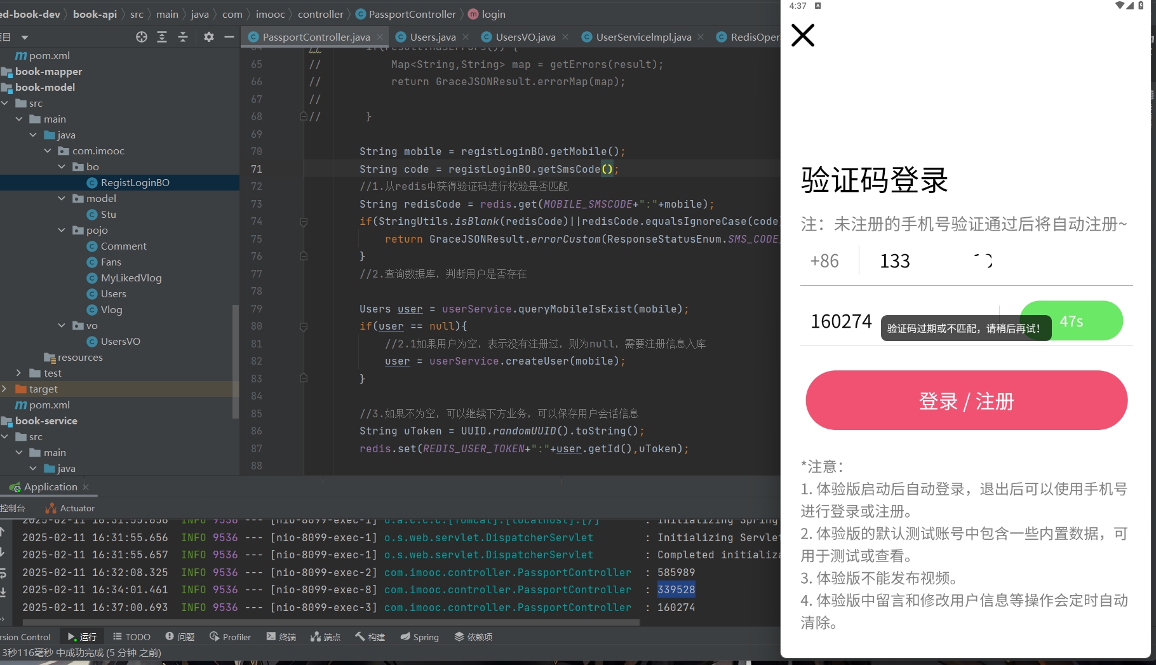
Task: Toggle scroll-to-end in the run console
Action: coord(3,592)
